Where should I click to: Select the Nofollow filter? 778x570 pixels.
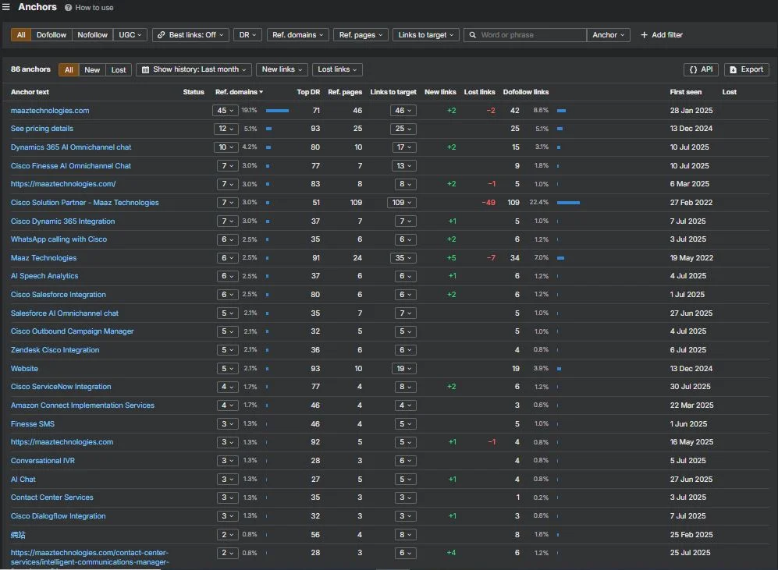(92, 34)
